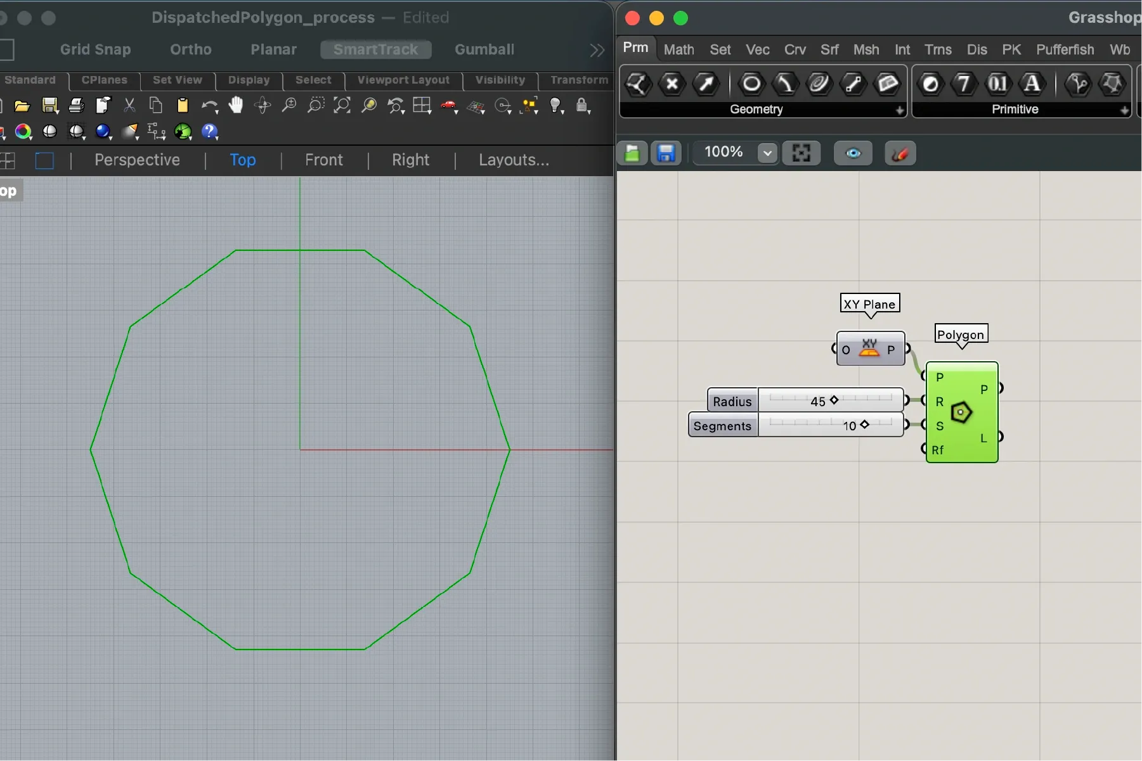Image resolution: width=1142 pixels, height=761 pixels.
Task: Expand the Primitive panel dropdown arrow
Action: click(x=1124, y=110)
